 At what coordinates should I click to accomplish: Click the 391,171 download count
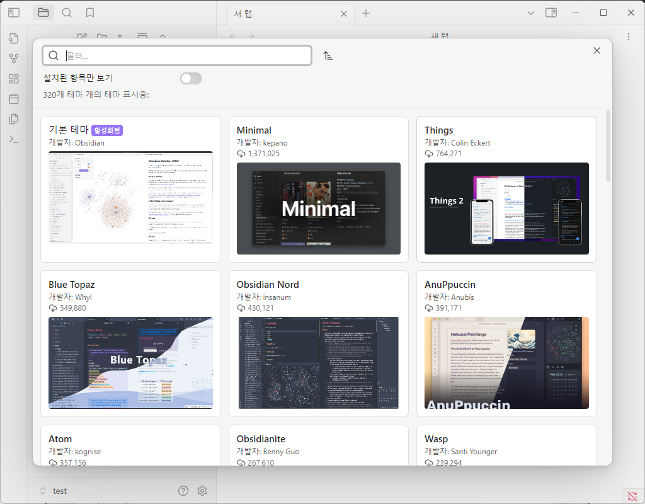pos(448,307)
